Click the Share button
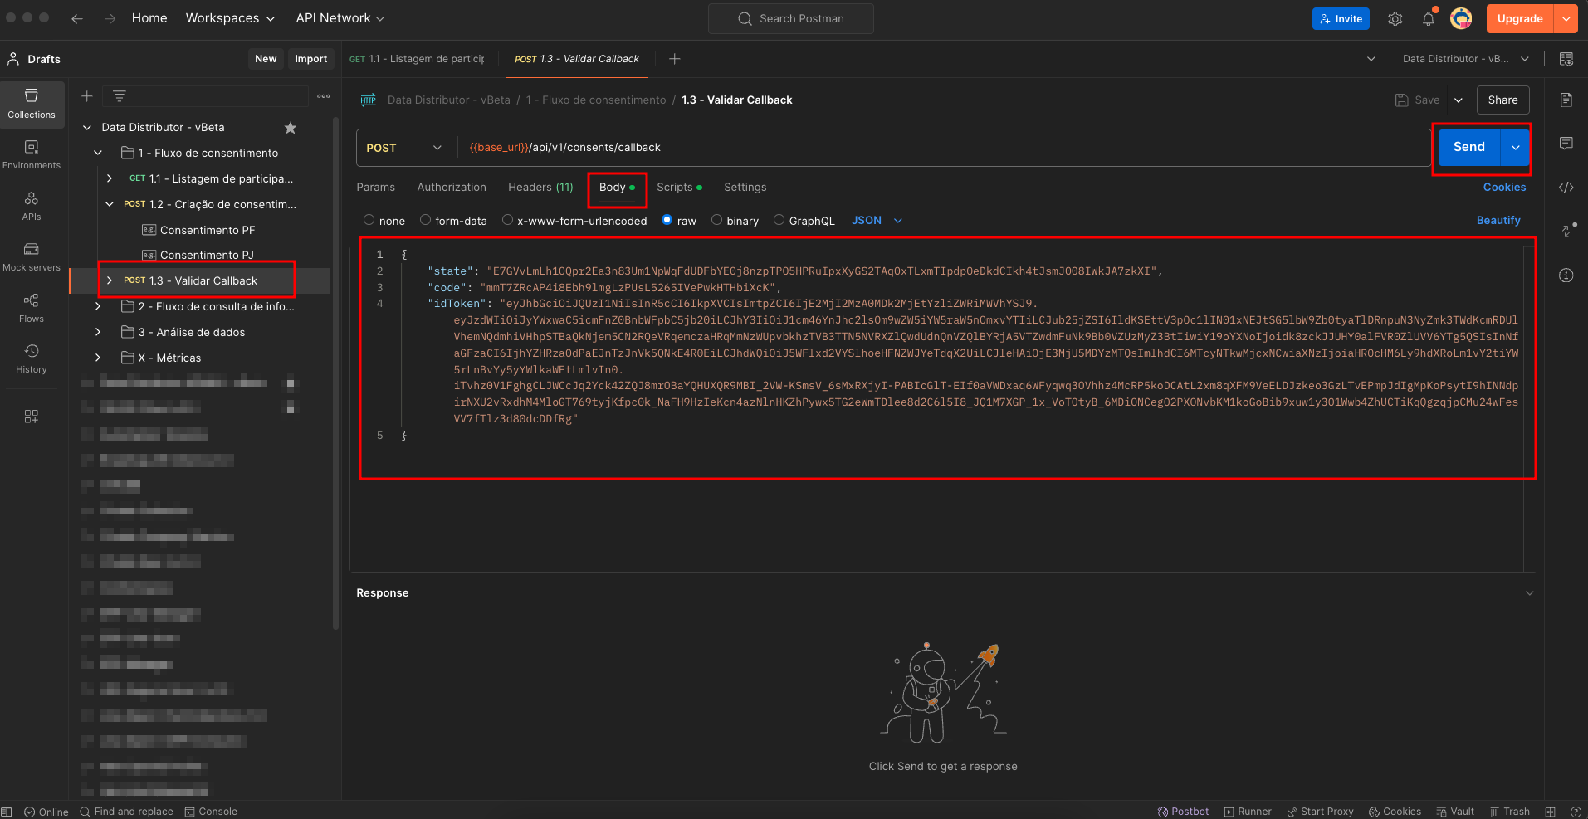The width and height of the screenshot is (1588, 819). click(x=1502, y=100)
